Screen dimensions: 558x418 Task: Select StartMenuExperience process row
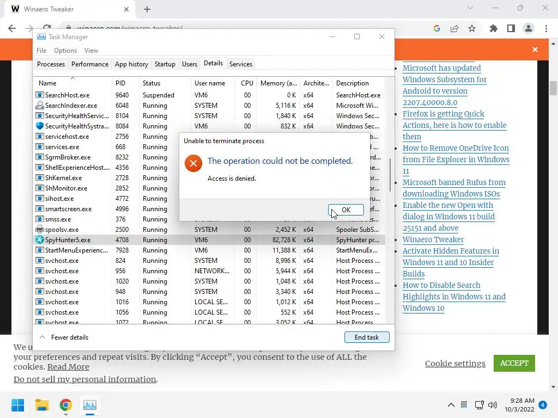209,250
